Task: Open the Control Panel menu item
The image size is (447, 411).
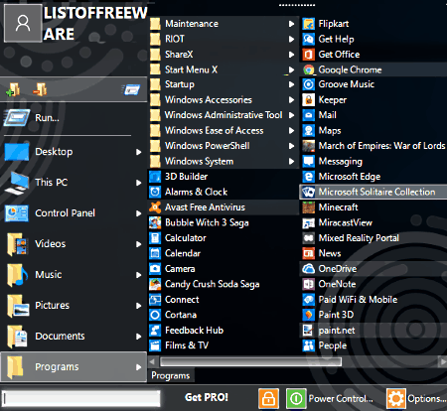Action: point(74,213)
